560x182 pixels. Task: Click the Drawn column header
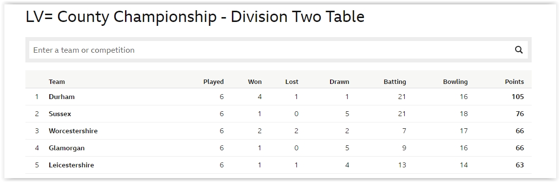339,81
